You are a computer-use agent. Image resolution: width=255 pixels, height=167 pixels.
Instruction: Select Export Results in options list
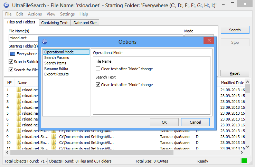pos(56,74)
